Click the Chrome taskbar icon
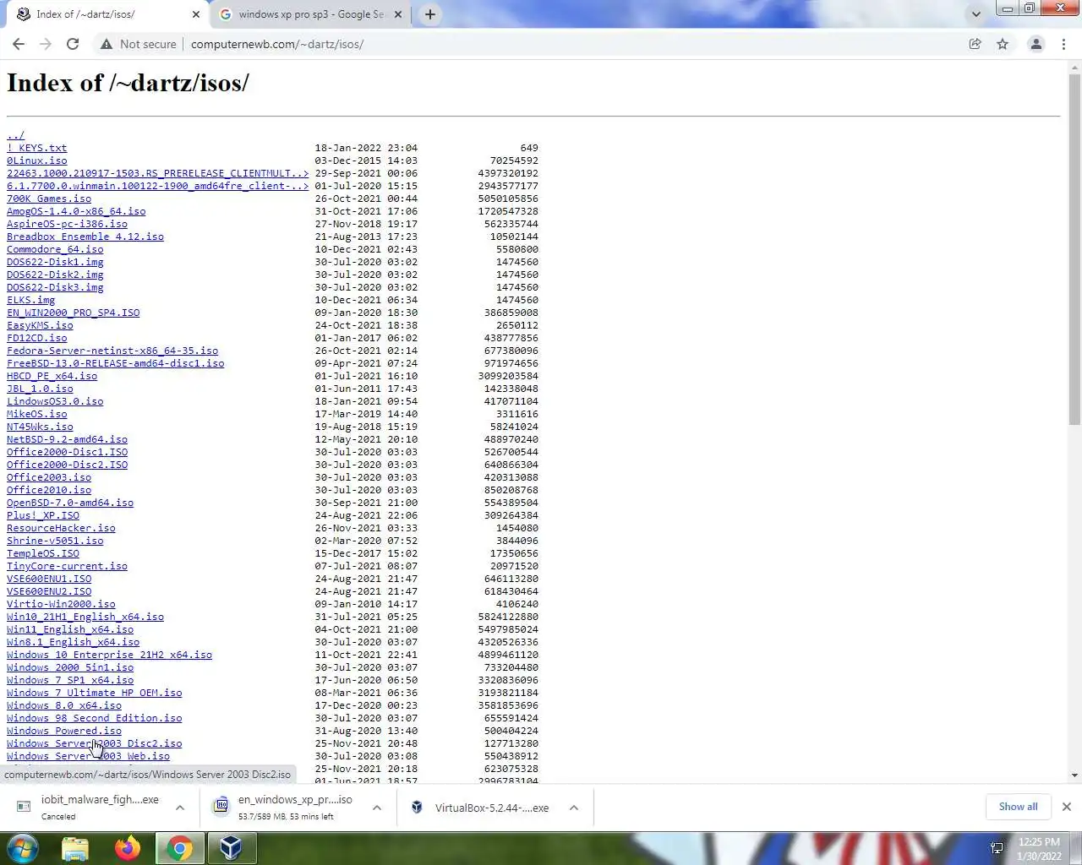Screen dimensions: 1082x865 (x=179, y=848)
